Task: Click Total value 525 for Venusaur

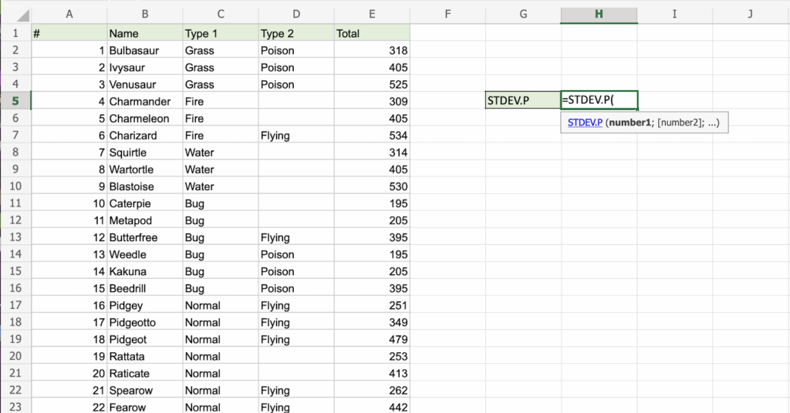Action: coord(372,84)
